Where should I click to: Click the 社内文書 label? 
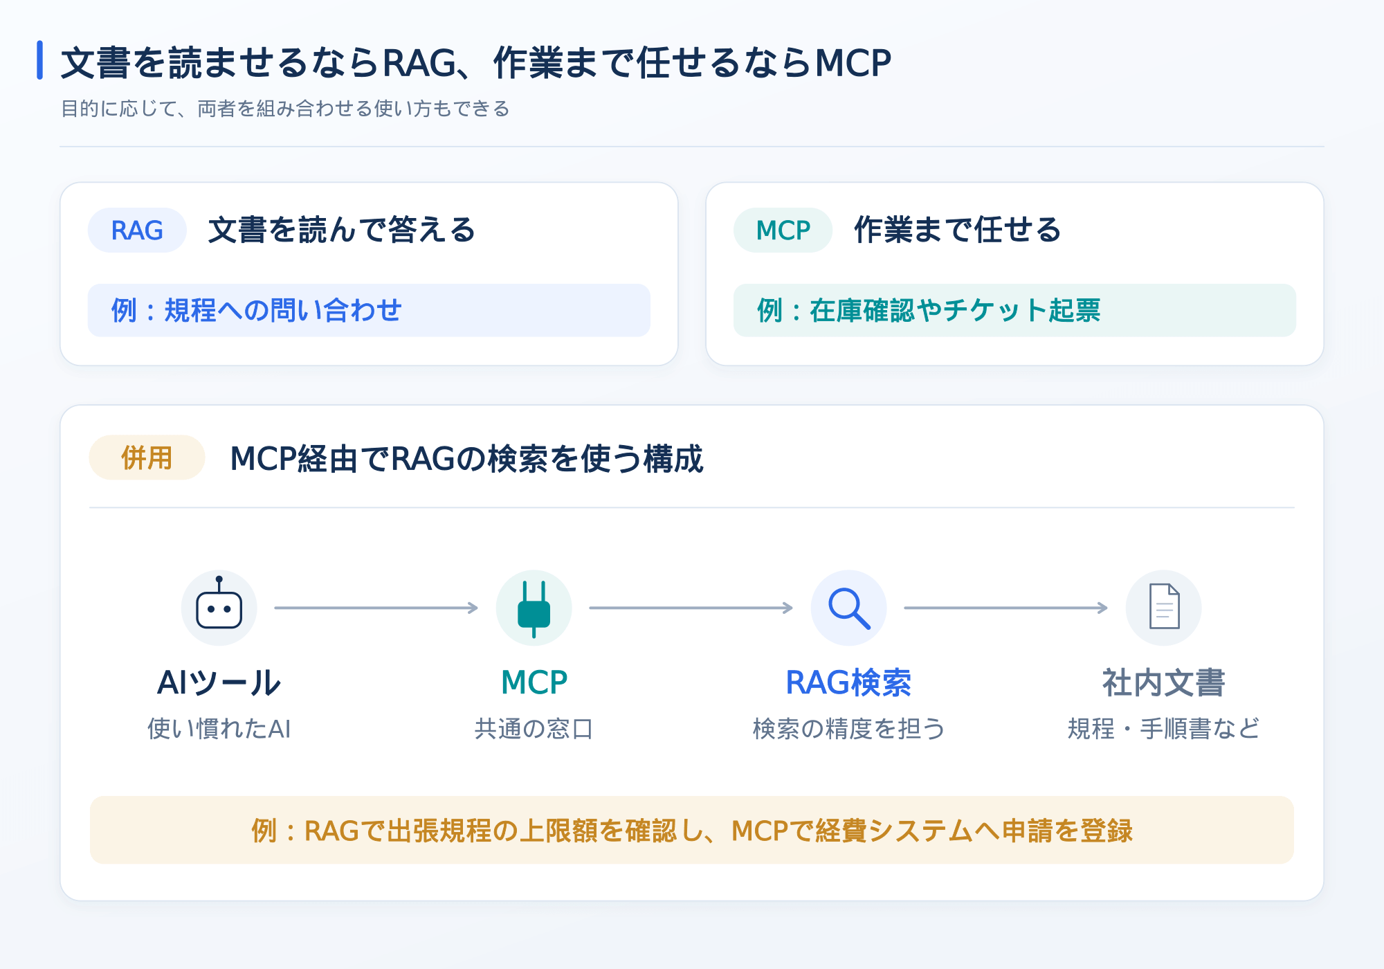[x=1163, y=682]
